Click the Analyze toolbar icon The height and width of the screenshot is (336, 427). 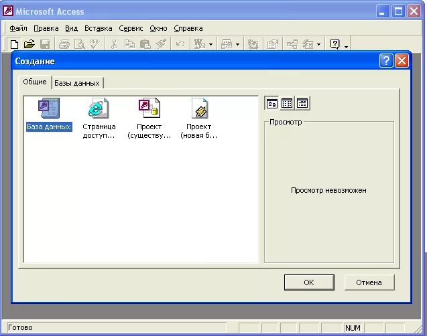pyautogui.click(x=227, y=44)
